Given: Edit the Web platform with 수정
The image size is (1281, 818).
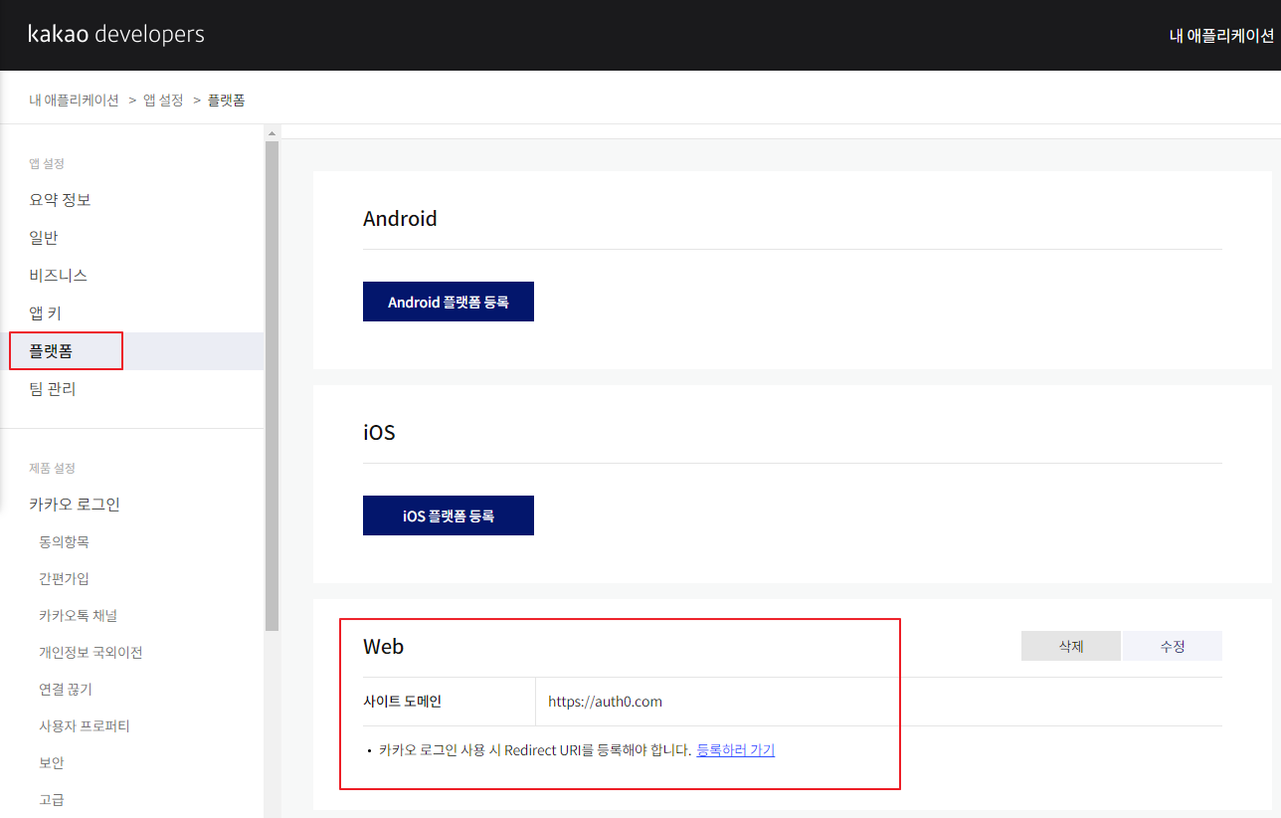Looking at the screenshot, I should click(x=1173, y=646).
